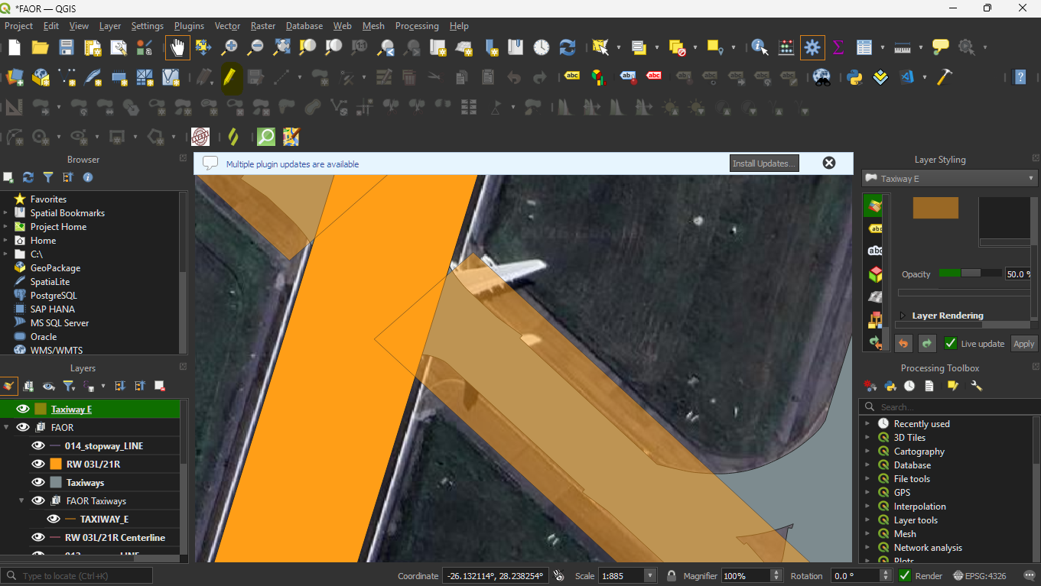The image size is (1041, 586).
Task: Open the Python console icon
Action: click(855, 77)
